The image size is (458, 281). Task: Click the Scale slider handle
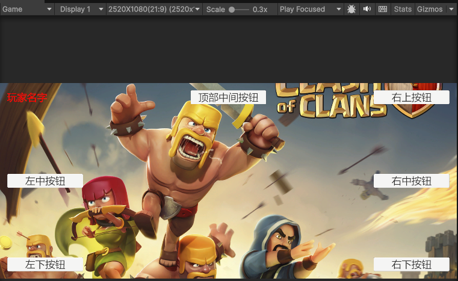(x=232, y=10)
